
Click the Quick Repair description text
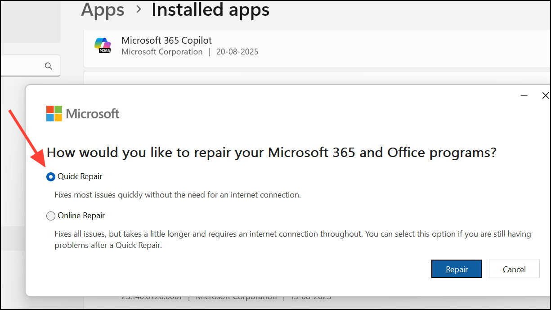178,195
